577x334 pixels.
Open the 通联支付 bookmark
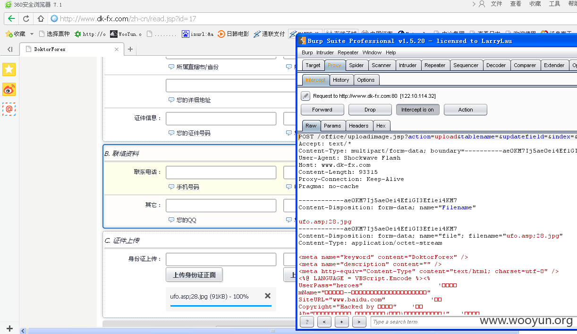(269, 34)
